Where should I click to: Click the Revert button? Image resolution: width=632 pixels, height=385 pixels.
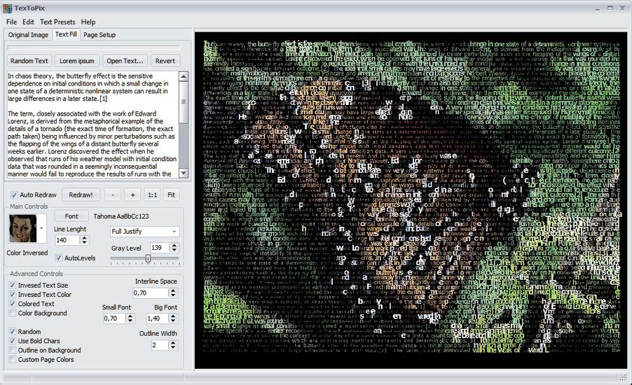coord(165,61)
